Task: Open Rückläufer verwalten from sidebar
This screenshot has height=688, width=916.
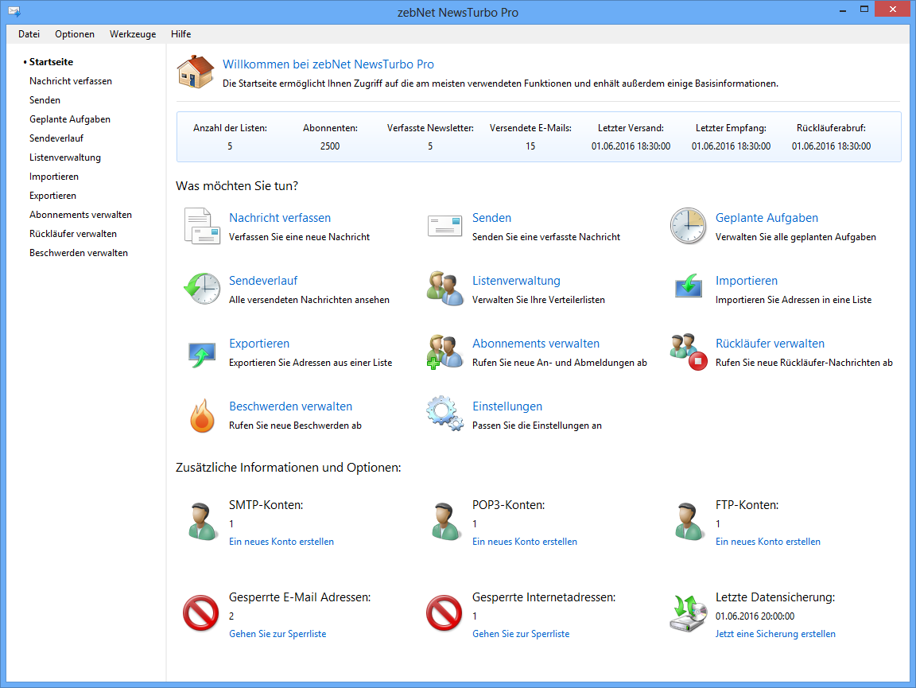Action: (x=73, y=234)
